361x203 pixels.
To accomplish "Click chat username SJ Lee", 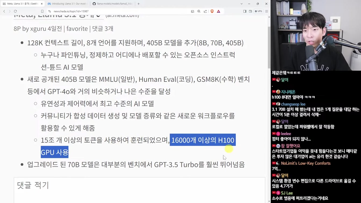I will pos(287,193).
